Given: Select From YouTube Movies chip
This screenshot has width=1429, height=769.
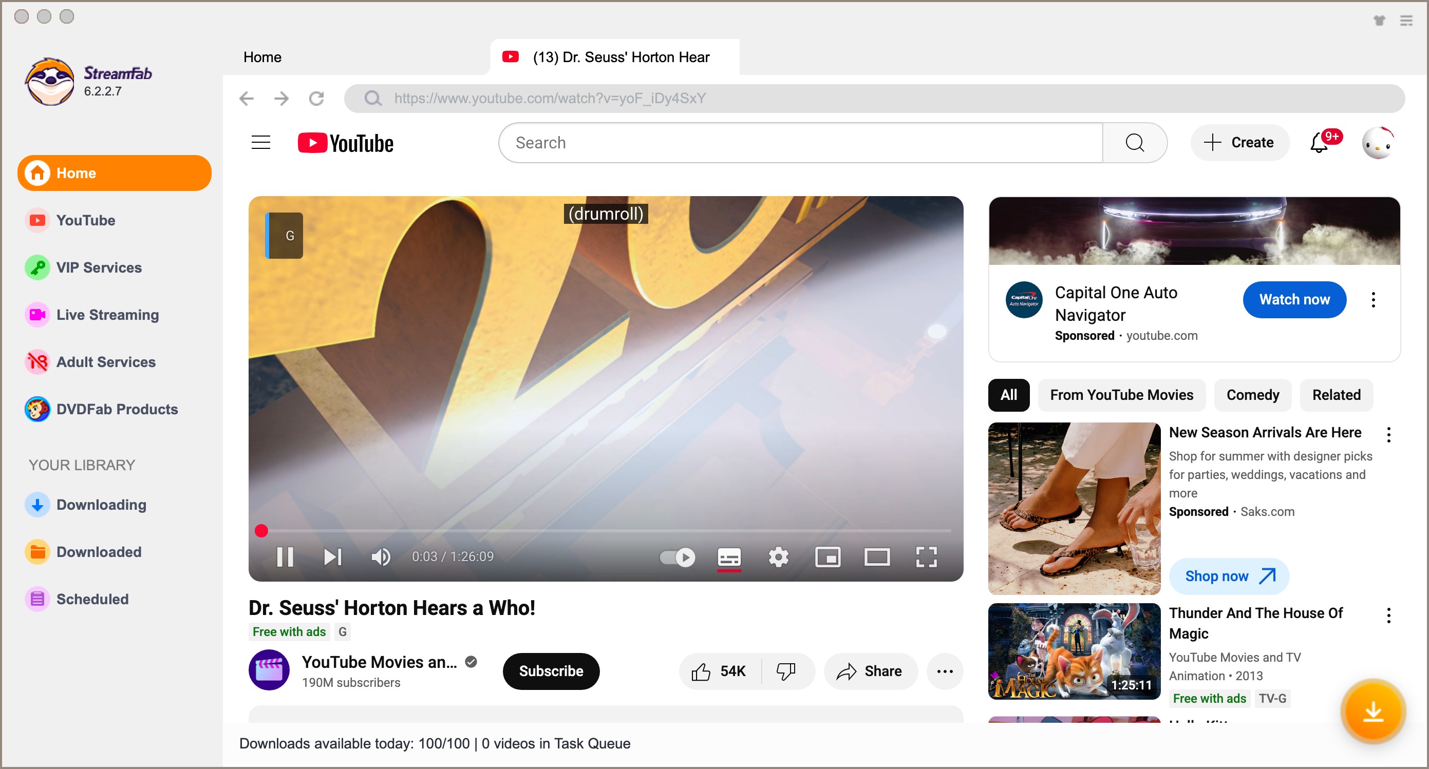Looking at the screenshot, I should click(1122, 395).
